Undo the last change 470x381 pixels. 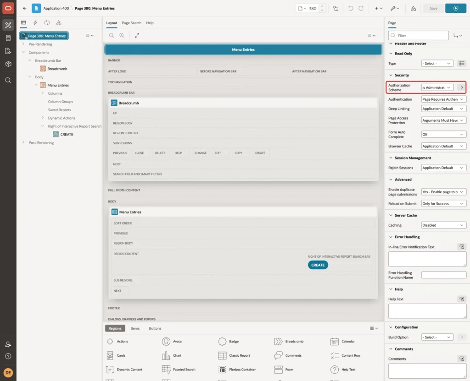click(x=350, y=8)
